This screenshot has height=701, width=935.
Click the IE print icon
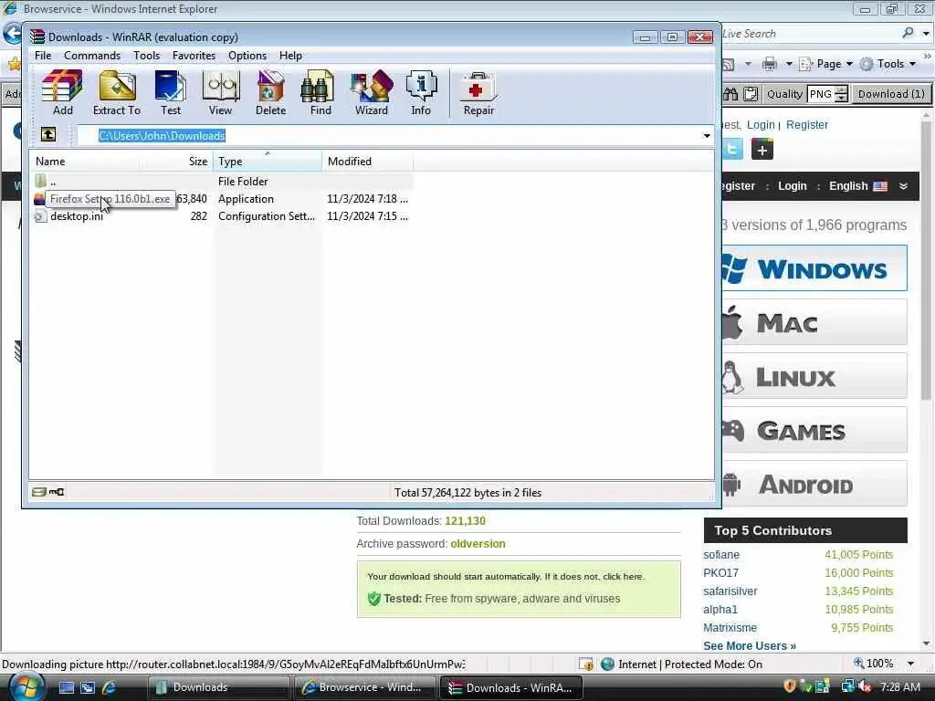(x=769, y=64)
